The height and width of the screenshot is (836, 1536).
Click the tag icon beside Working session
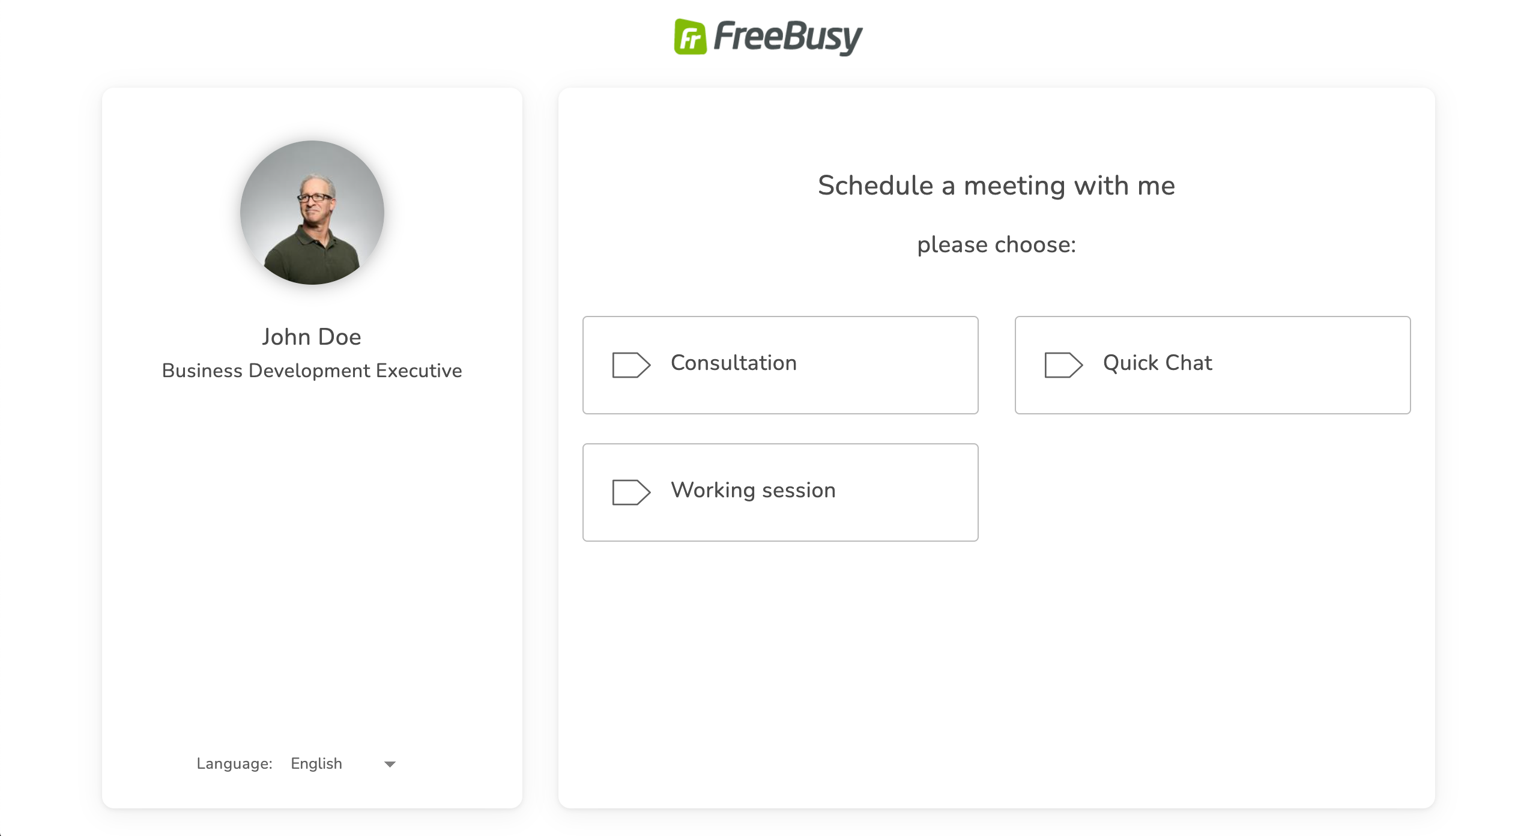tap(630, 492)
